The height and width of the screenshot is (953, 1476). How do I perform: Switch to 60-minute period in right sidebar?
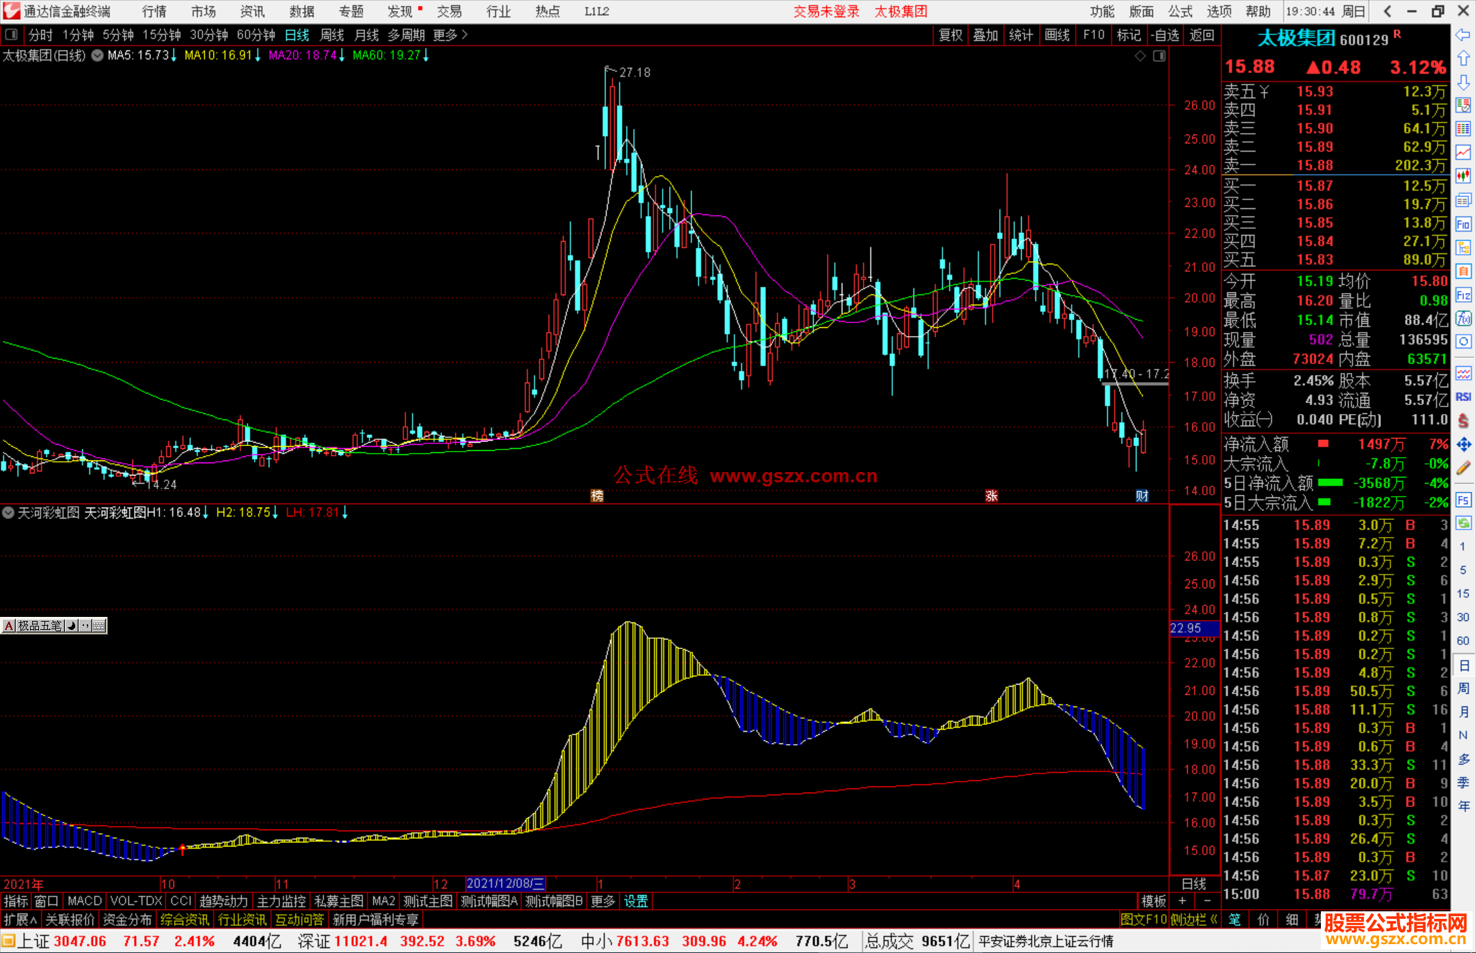tap(1463, 641)
